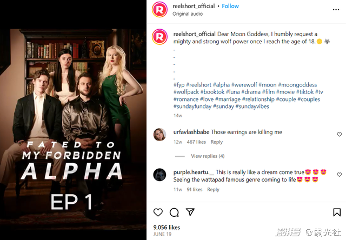Open the Original audio link
The image size is (346, 240).
click(188, 14)
